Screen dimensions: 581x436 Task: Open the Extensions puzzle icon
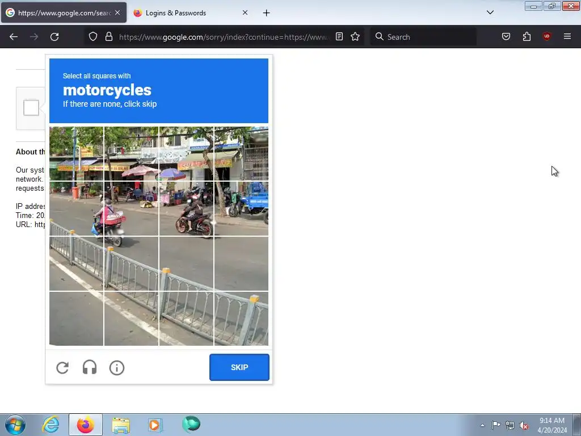(x=527, y=36)
